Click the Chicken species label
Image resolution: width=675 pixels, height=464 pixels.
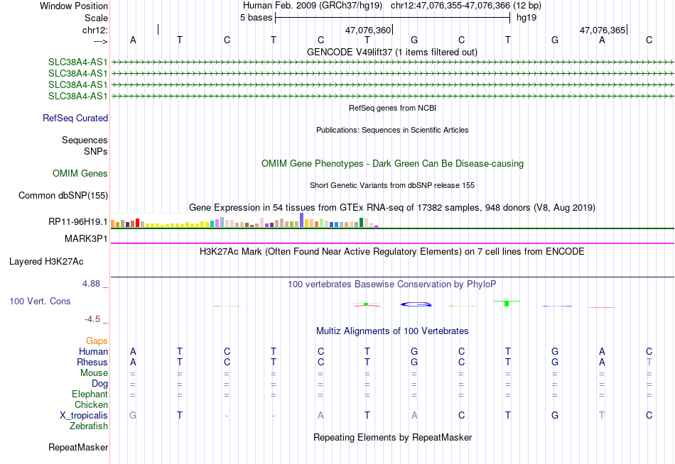click(x=91, y=404)
